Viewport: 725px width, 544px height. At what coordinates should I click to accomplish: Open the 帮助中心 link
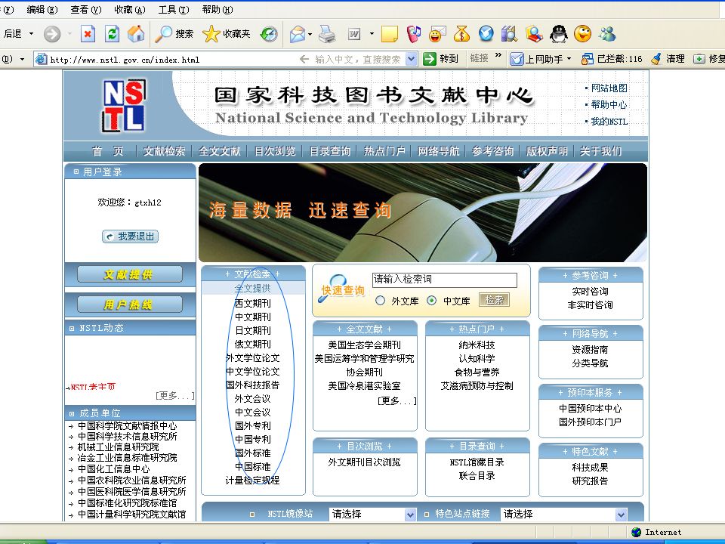click(x=609, y=104)
